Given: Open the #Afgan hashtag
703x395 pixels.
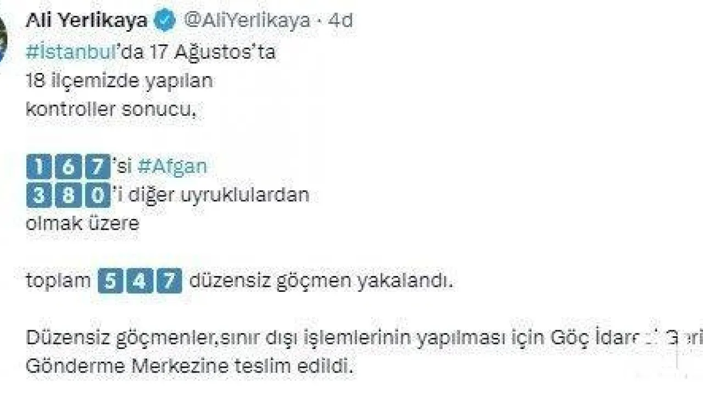Looking at the screenshot, I should (x=172, y=167).
